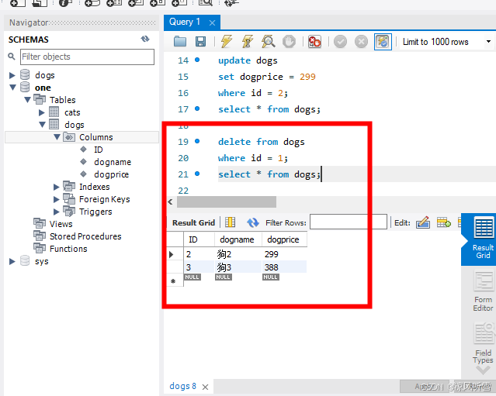Screen dimensions: 496x396
Task: Open the dogs 8 result tab
Action: 182,386
